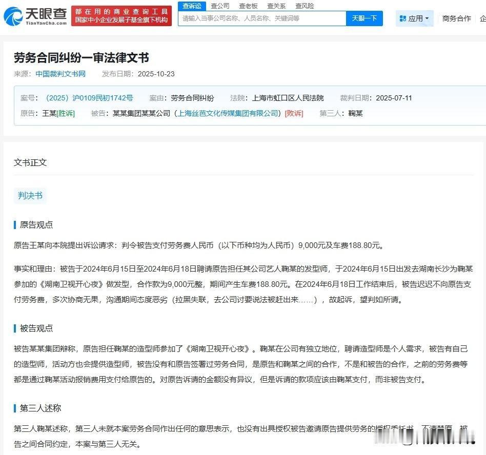Open the 商务合作 dropdown area
The height and width of the screenshot is (455, 486).
pos(456,18)
